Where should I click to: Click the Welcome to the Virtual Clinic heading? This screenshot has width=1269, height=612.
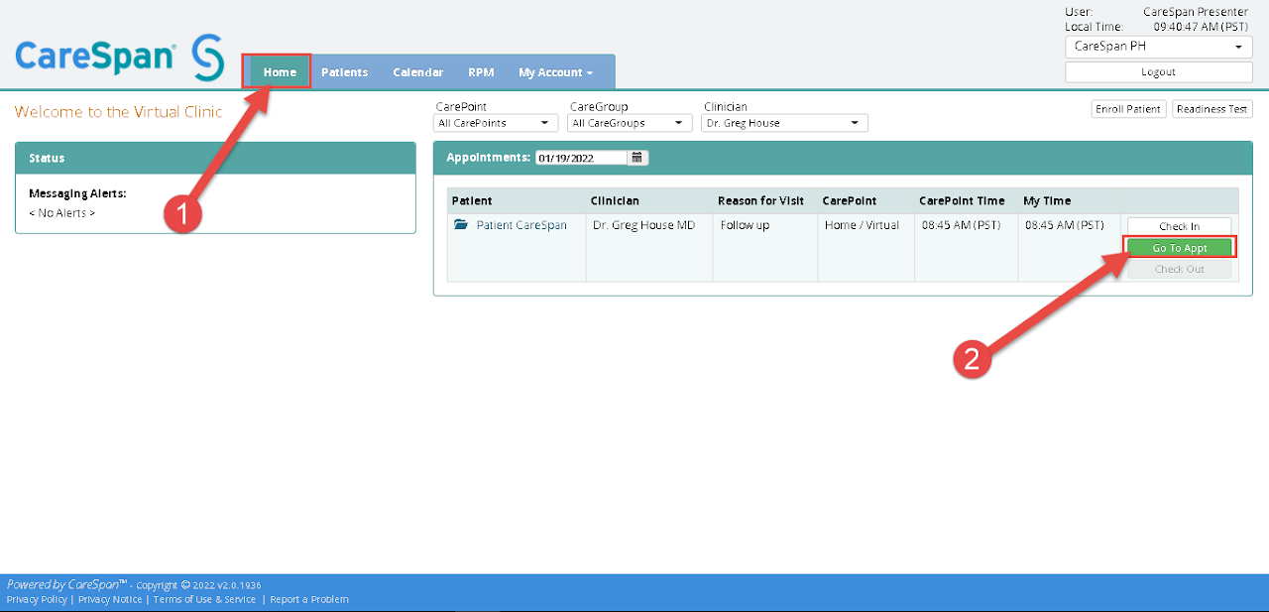(119, 112)
